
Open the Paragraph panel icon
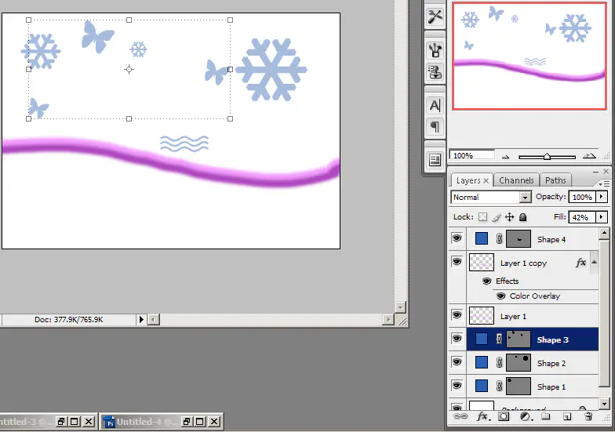[x=435, y=126]
